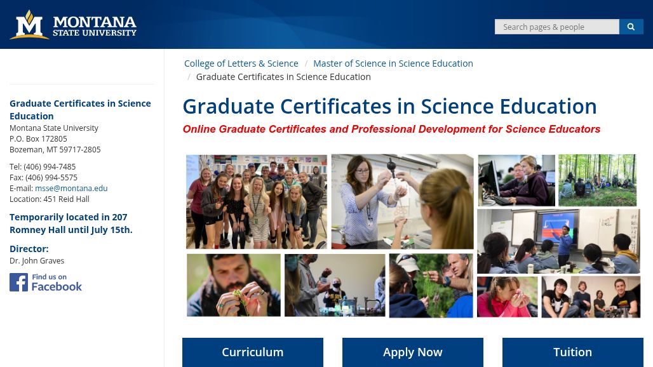
Task: Open the man in cap holding grass photo
Action: [431, 285]
